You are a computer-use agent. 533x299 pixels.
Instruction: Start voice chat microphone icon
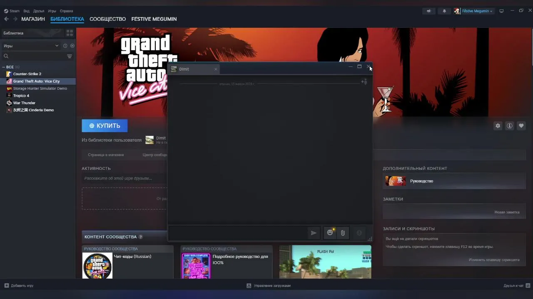[359, 233]
